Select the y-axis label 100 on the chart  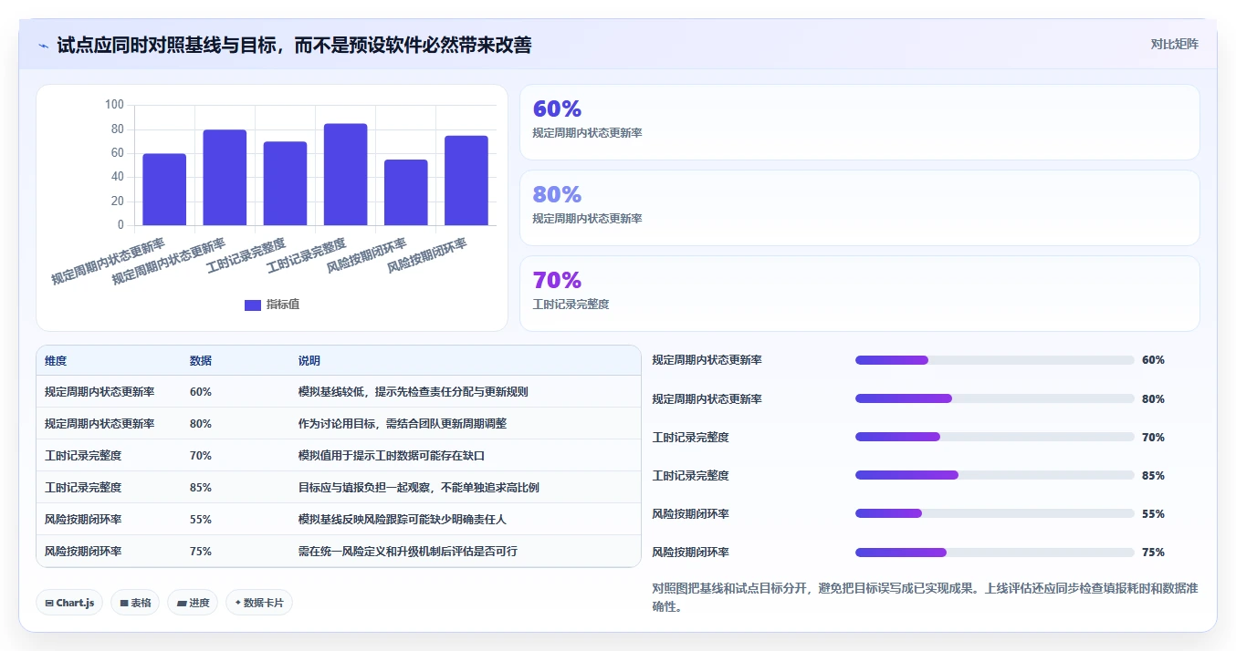114,105
